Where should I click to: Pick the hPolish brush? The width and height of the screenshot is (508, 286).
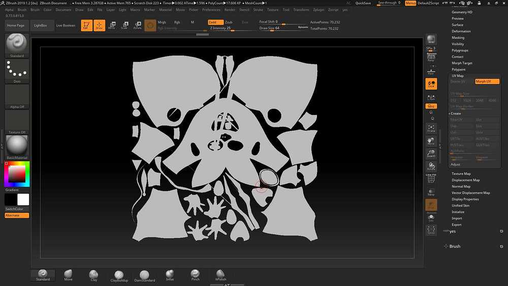coord(220,275)
